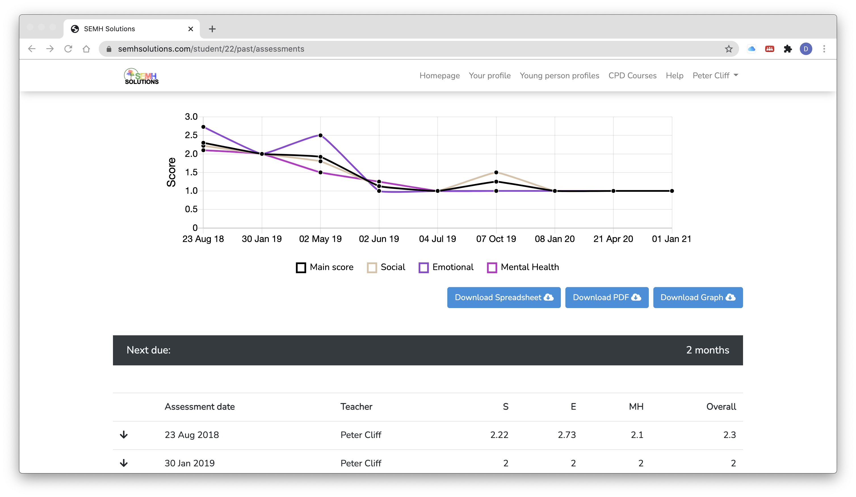Toggle Social series legend box
The width and height of the screenshot is (856, 497).
pyautogui.click(x=372, y=268)
